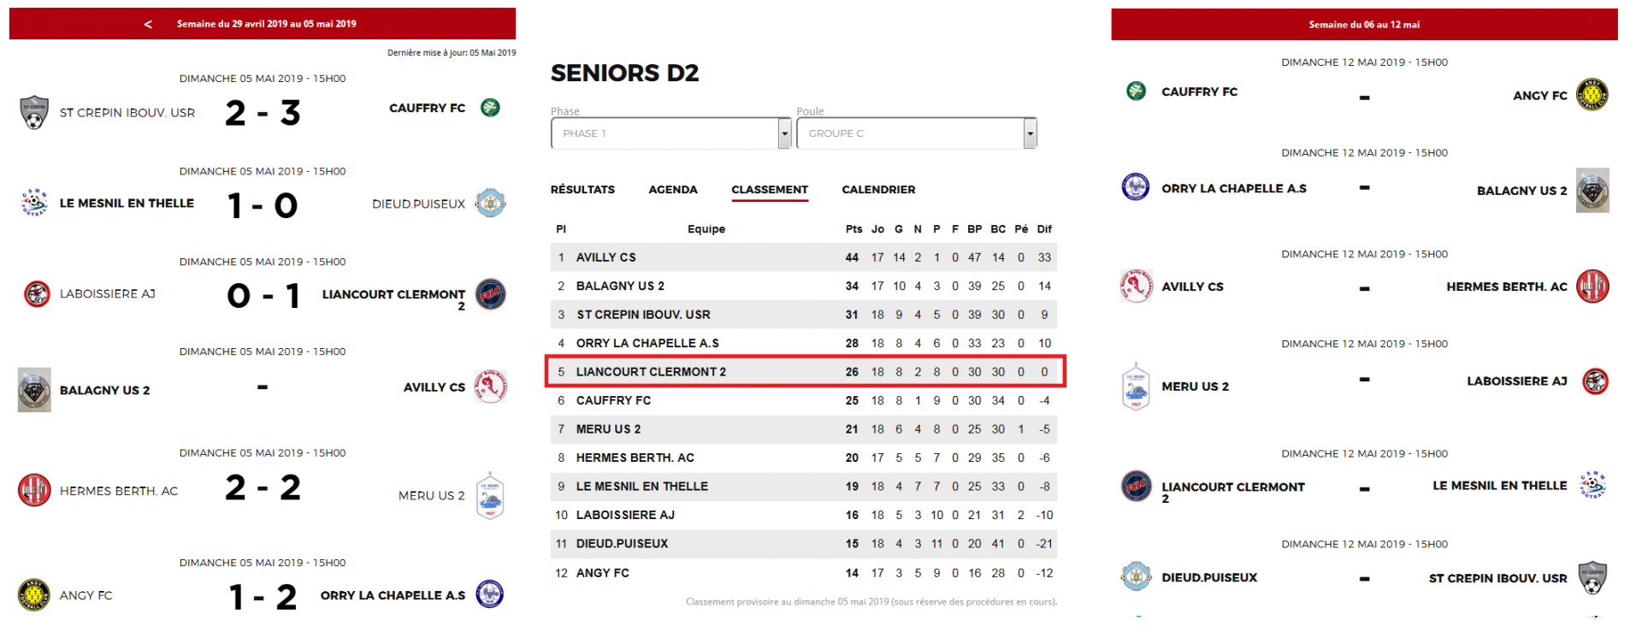Click Balagny US 2 thumbnail in results
Viewport: 1642px width, 632px height.
tap(34, 390)
